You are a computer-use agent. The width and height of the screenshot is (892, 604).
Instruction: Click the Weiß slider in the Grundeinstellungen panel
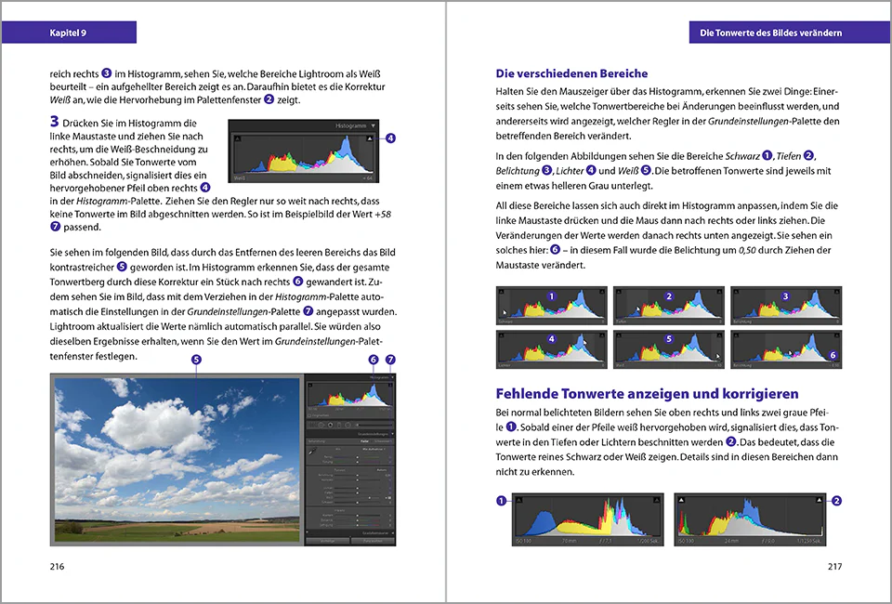point(357,498)
